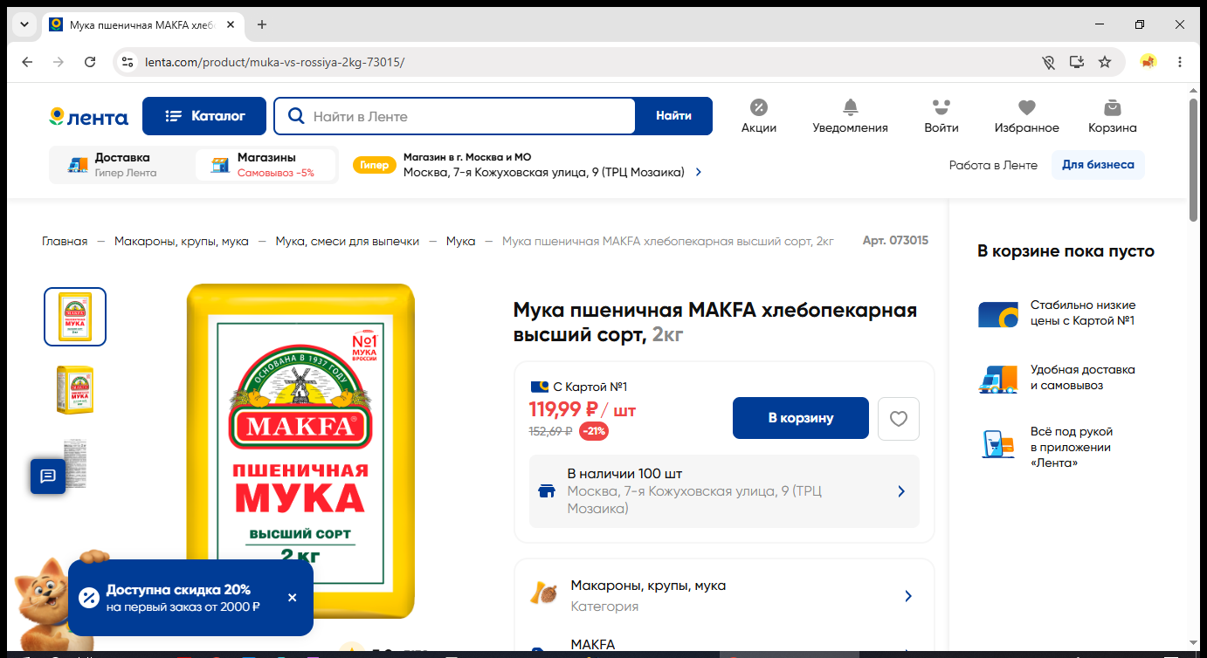Screen dimensions: 1207x658
Task: Bookmark this page with star icon
Action: point(1105,62)
